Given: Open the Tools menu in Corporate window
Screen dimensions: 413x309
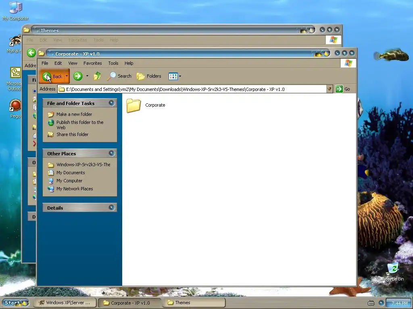Looking at the screenshot, I should click(x=113, y=63).
